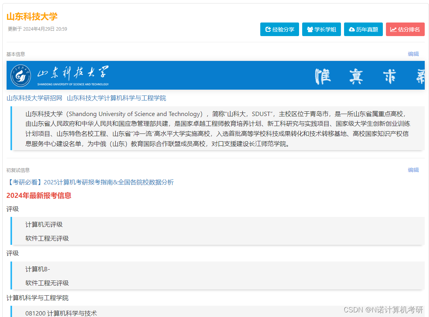Screen dimensions: 429x317
Task: Click the people icon in 学长学姐
Action: click(x=310, y=29)
